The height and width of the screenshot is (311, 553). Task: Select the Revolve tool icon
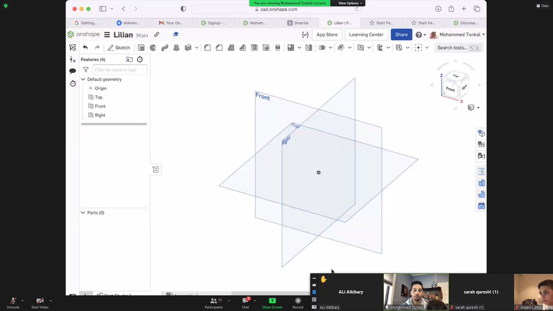(x=153, y=47)
